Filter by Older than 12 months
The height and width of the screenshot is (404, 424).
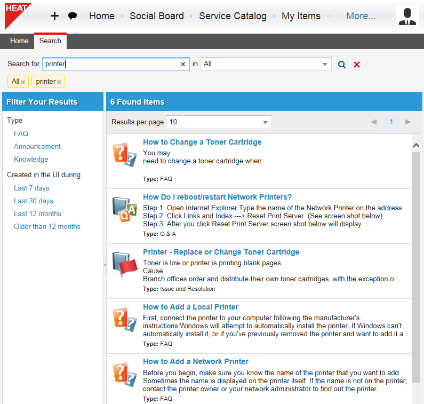(47, 226)
